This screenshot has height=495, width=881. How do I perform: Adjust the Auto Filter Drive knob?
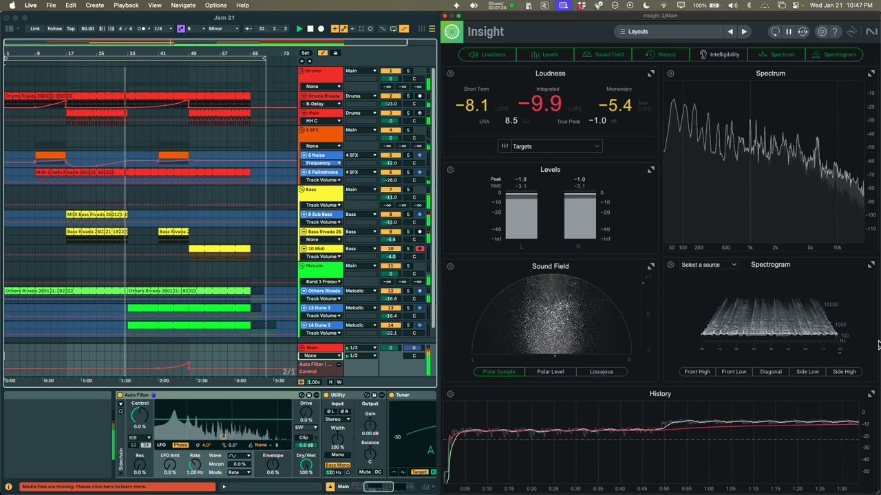coord(306,412)
